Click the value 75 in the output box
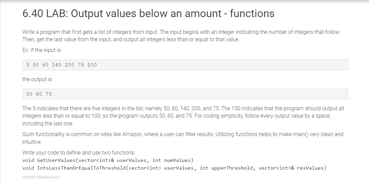This screenshot has width=369, height=184. click(x=49, y=94)
